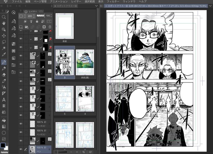Open the フィルター menu
The height and width of the screenshot is (154, 213).
(113, 2)
